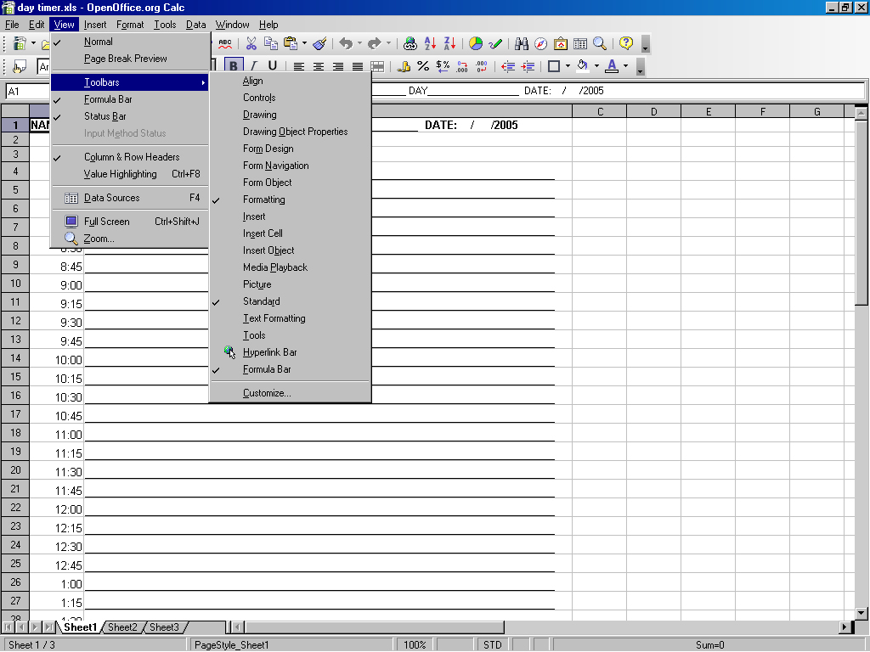Open Customize... toolbar settings
Image resolution: width=870 pixels, height=652 pixels.
[x=291, y=393]
